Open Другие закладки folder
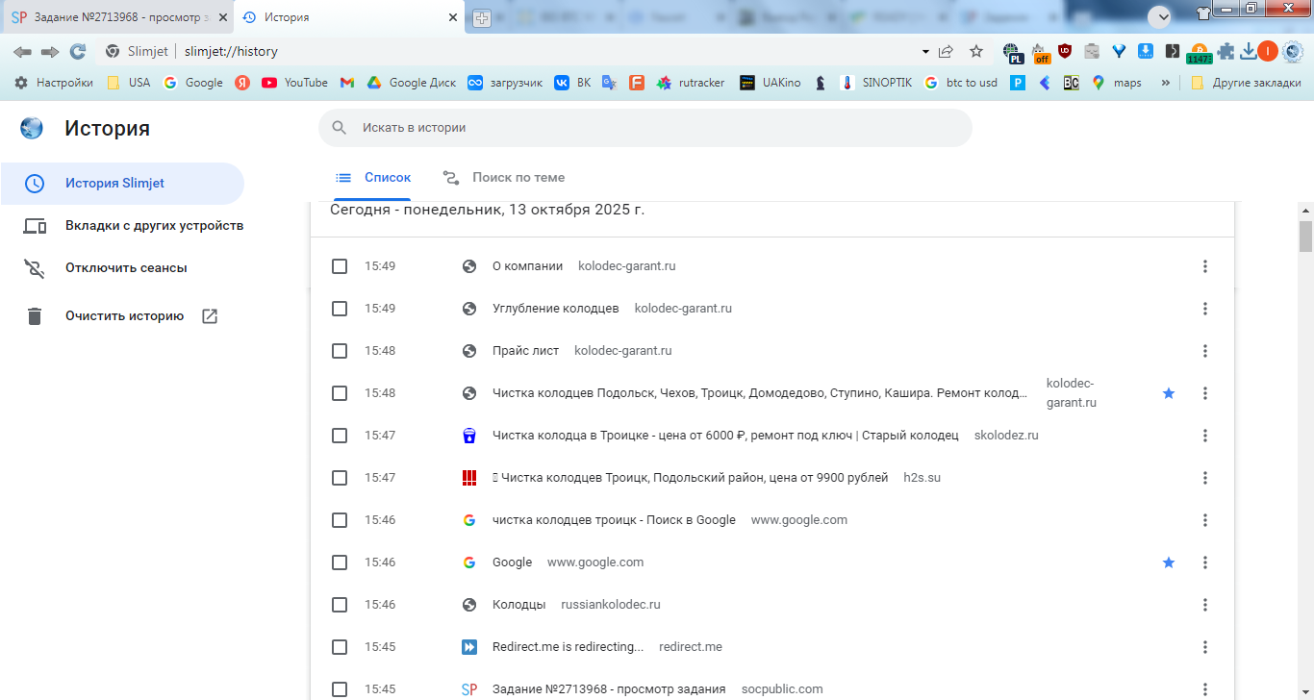The height and width of the screenshot is (700, 1314). click(x=1246, y=83)
